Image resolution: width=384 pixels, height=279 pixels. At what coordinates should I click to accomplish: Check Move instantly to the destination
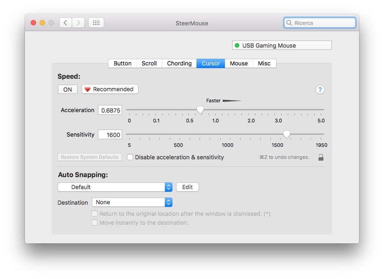[x=94, y=222]
